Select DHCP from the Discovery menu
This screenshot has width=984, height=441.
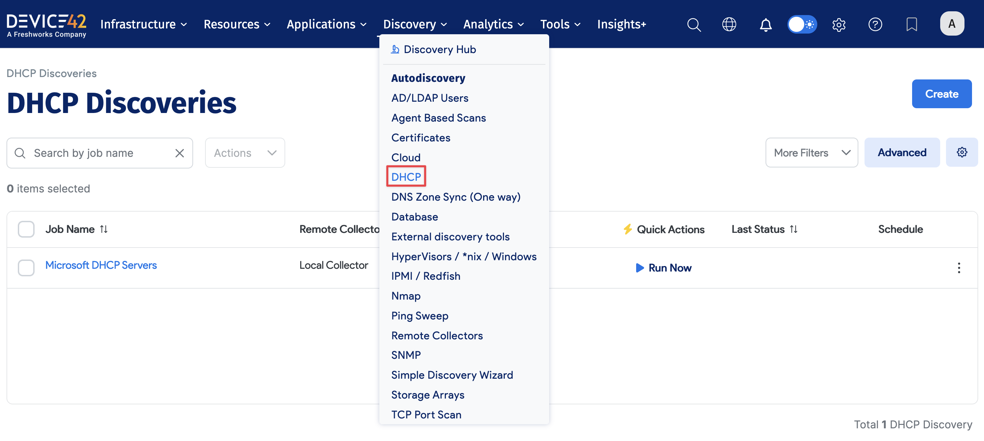coord(406,177)
